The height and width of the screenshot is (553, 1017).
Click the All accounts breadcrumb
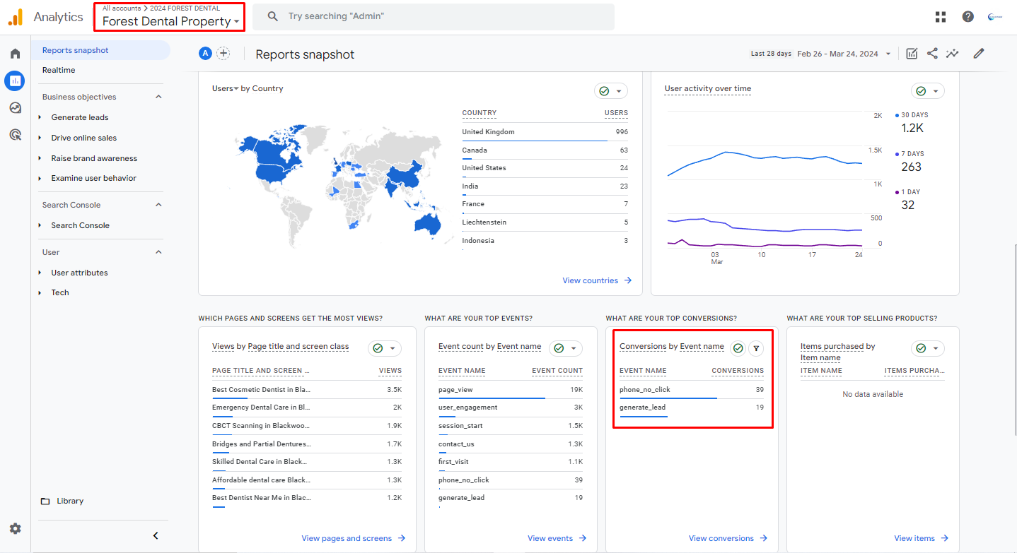coord(122,8)
